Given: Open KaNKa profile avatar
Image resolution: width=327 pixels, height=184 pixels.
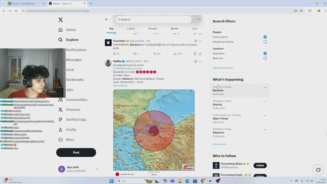Looking at the screenshot, I should click(x=108, y=63).
